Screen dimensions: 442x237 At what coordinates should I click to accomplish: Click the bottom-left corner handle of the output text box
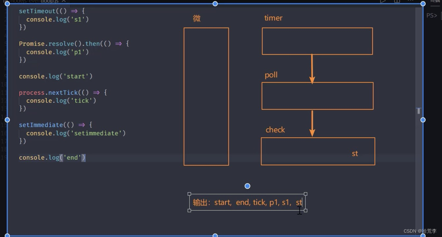point(189,210)
